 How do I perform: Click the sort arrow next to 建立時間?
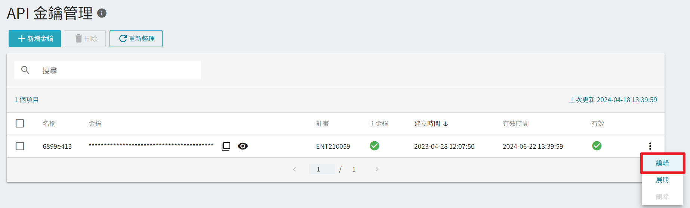click(x=446, y=124)
